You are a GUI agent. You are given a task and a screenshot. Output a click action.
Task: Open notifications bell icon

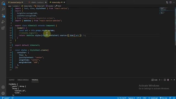(x=174, y=98)
